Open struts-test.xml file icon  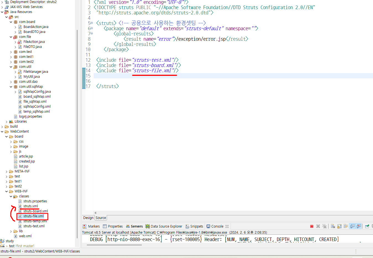click(20, 226)
